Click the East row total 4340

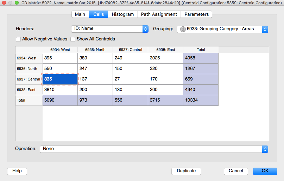[x=201, y=90]
